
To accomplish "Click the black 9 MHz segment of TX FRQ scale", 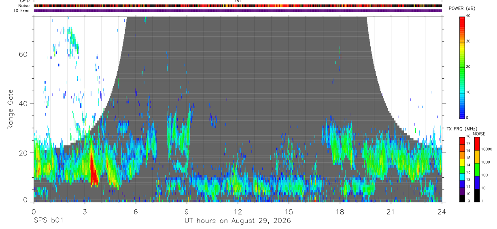I will (x=463, y=198).
